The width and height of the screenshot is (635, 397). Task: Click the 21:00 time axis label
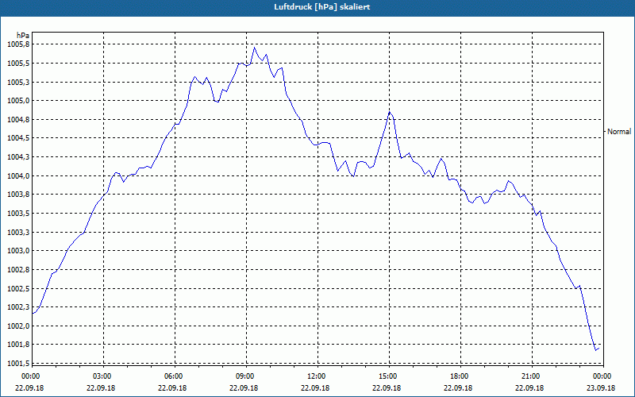tap(529, 376)
